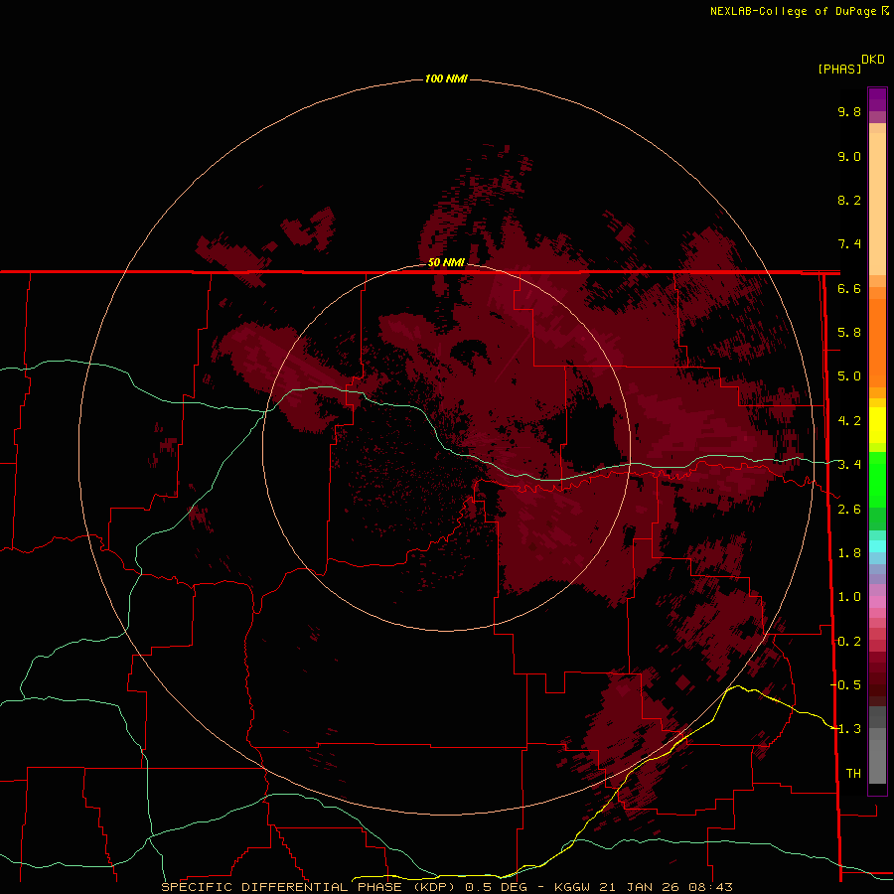
Task: Click the 5.0 scale value
Action: (x=849, y=376)
